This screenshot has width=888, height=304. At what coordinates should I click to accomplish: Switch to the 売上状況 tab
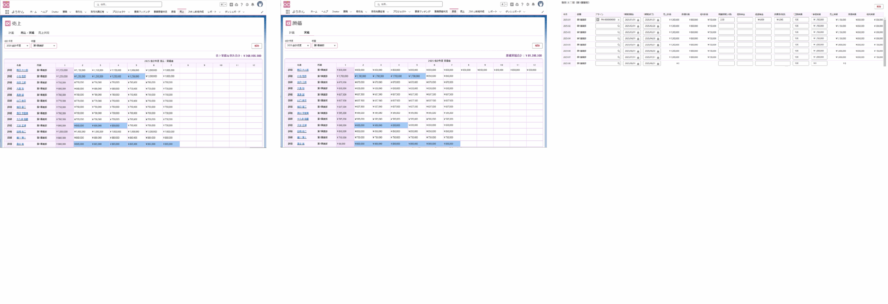[x=44, y=33]
